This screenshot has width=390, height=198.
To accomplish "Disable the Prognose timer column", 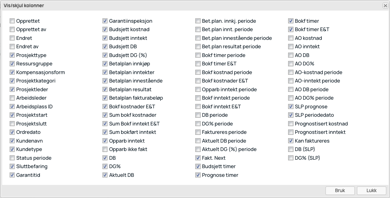I will [x=198, y=175].
